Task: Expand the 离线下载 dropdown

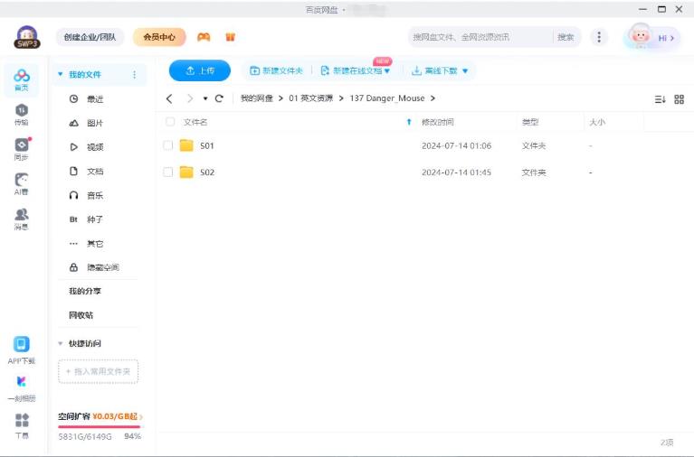Action: (465, 70)
